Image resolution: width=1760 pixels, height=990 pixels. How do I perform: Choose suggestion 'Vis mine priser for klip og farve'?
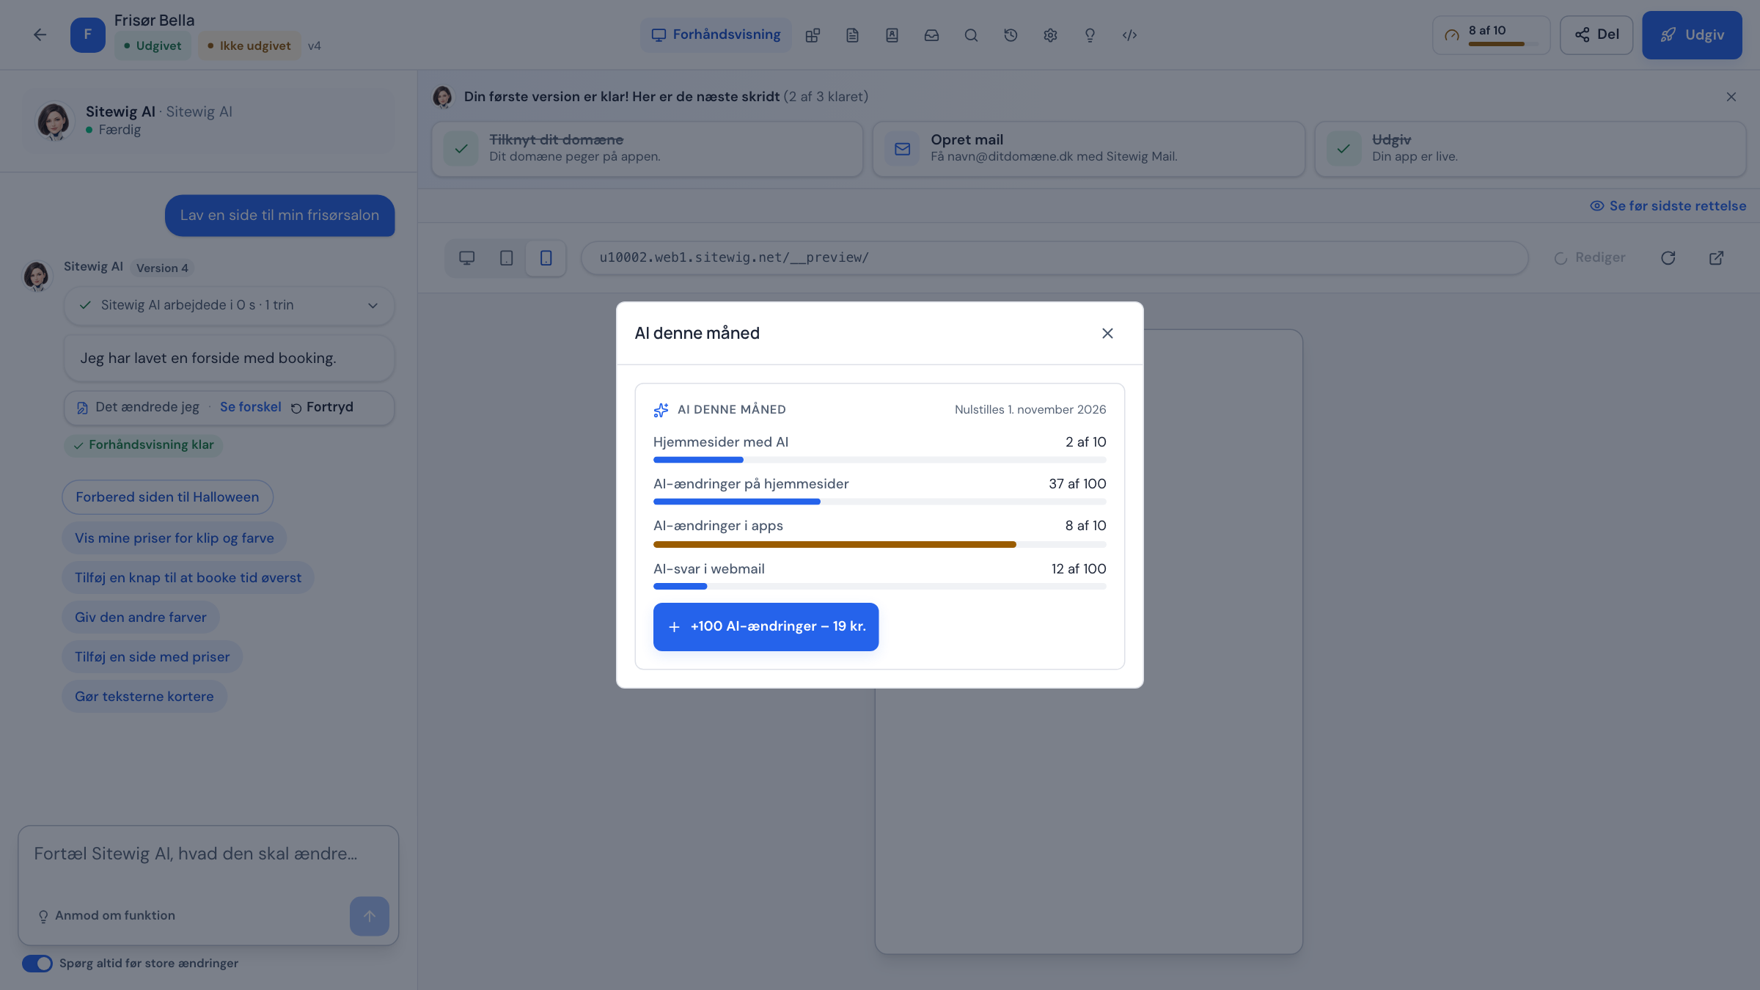[174, 538]
